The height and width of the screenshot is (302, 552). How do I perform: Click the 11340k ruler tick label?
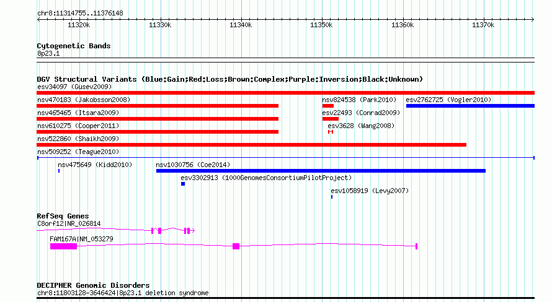point(241,25)
